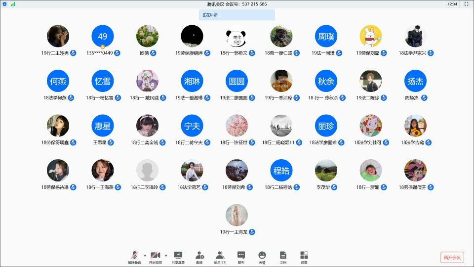The height and width of the screenshot is (267, 474).
Task: Click the shield security icon at top-left
Action: click(x=4, y=4)
